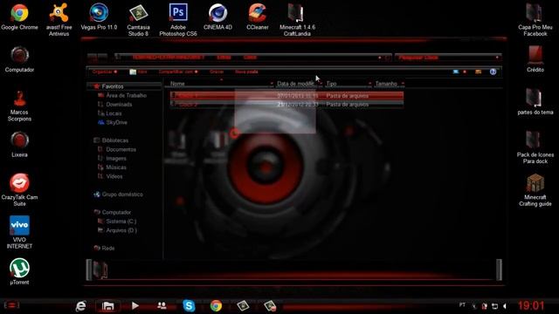
Task: Open Sistema (C:) drive in the sidebar
Action: (117, 221)
